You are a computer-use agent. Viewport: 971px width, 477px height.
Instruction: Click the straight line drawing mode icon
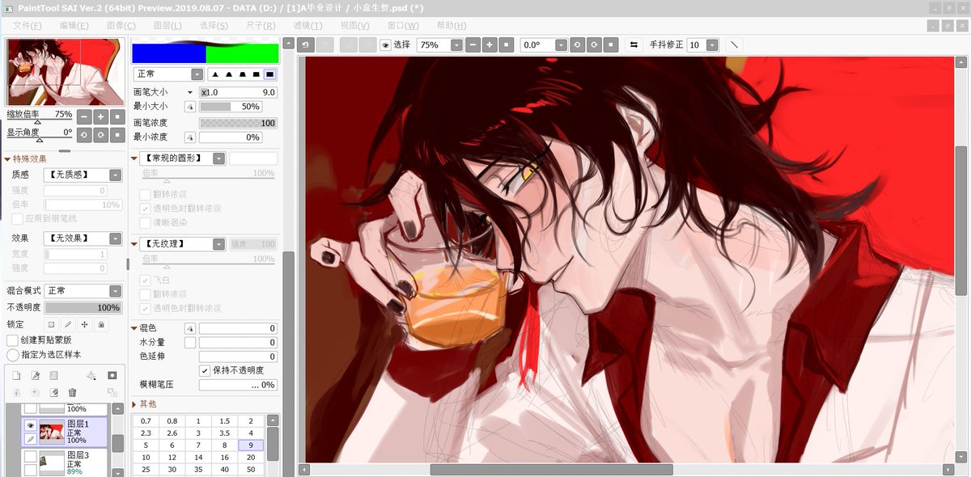tap(734, 45)
